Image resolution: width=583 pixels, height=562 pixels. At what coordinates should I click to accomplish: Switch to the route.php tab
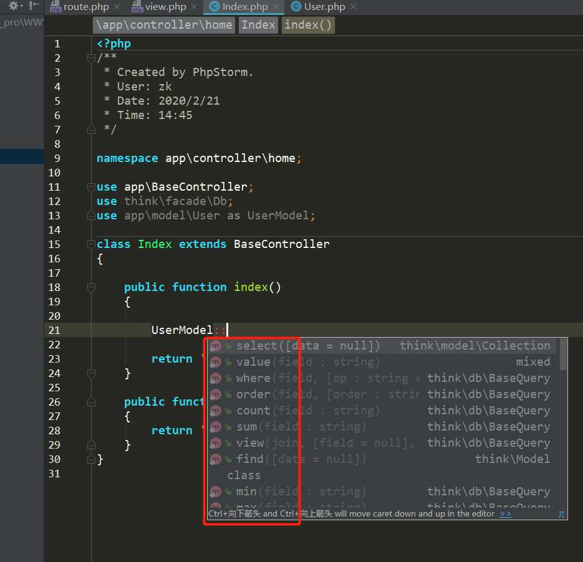(x=86, y=7)
